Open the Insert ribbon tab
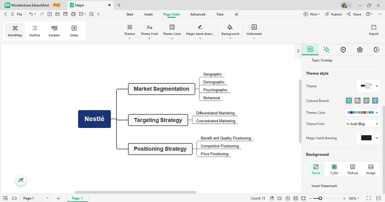This screenshot has width=385, height=202. tap(148, 14)
